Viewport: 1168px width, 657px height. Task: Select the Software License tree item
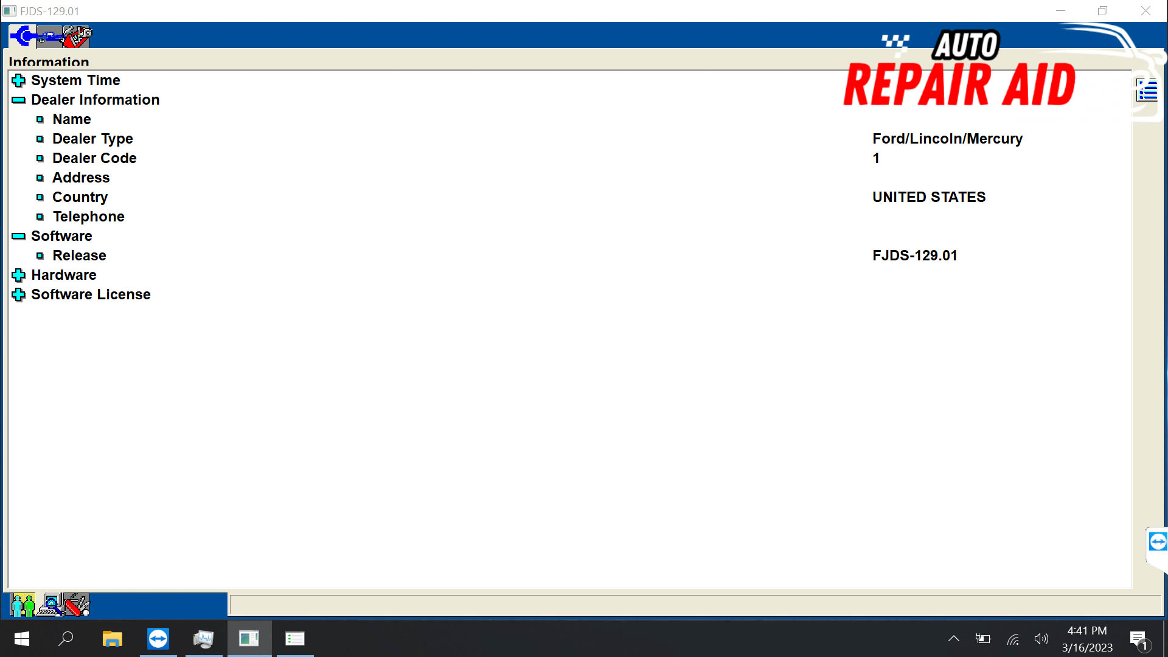[91, 294]
